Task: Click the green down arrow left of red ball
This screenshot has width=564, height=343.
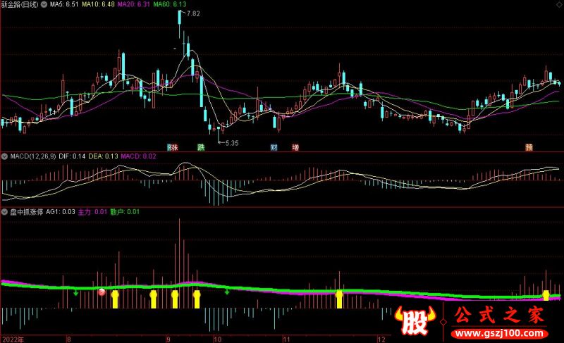Action: coord(76,292)
